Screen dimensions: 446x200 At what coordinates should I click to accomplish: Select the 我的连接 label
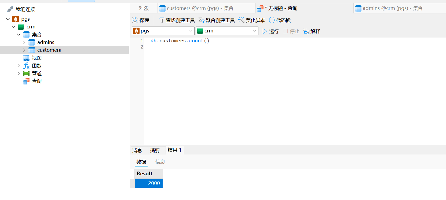tap(25, 9)
